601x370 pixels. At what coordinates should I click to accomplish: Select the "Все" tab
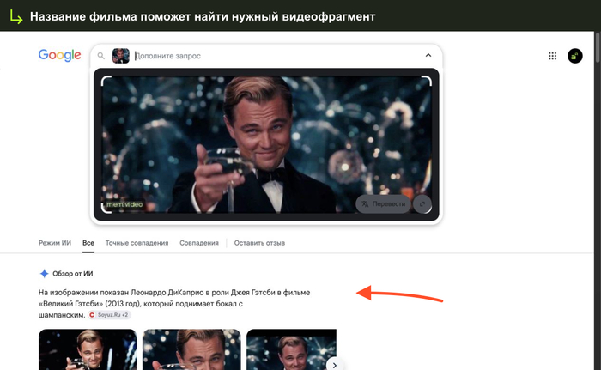[x=88, y=243]
